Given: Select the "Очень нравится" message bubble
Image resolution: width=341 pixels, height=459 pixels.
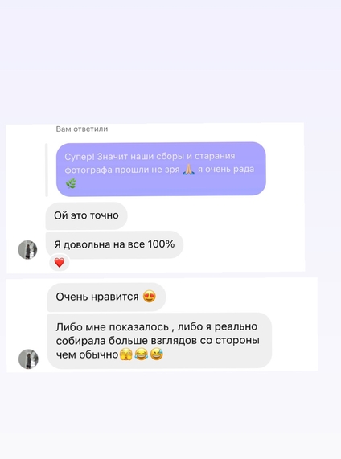Looking at the screenshot, I should tap(106, 297).
